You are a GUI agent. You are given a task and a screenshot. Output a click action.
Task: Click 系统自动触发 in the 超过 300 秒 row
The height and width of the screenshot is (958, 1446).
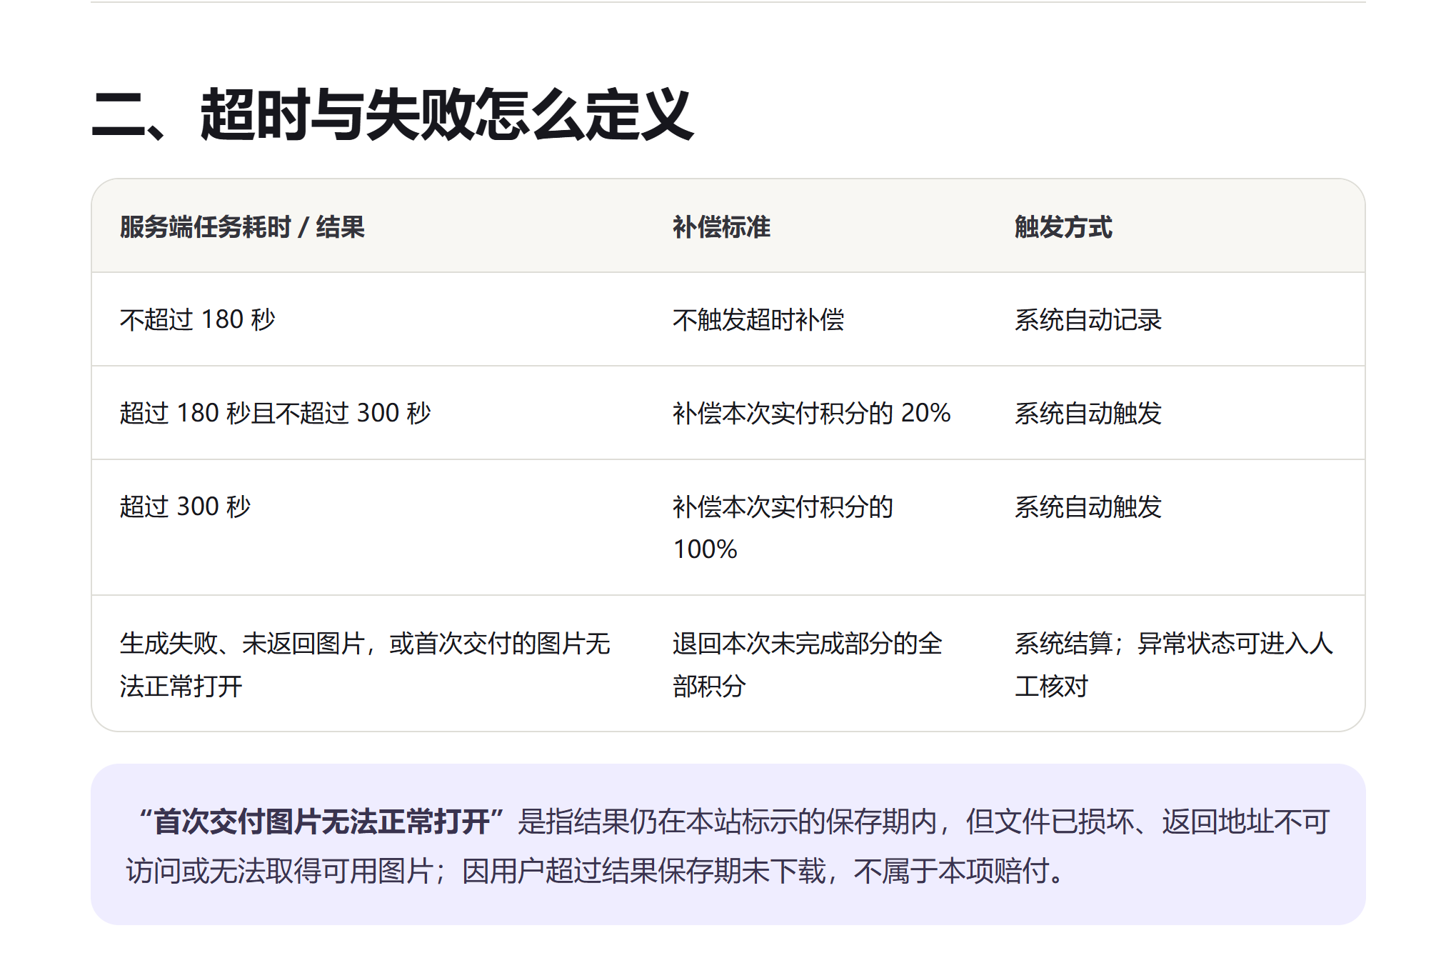pos(1088,507)
